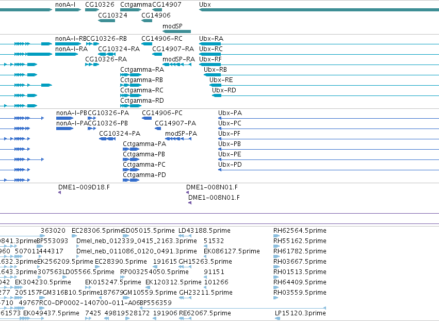Click the RH01513.5prime EST label
The width and height of the screenshot is (439, 321).
pos(300,272)
